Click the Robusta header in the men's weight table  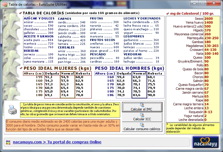point(155,73)
